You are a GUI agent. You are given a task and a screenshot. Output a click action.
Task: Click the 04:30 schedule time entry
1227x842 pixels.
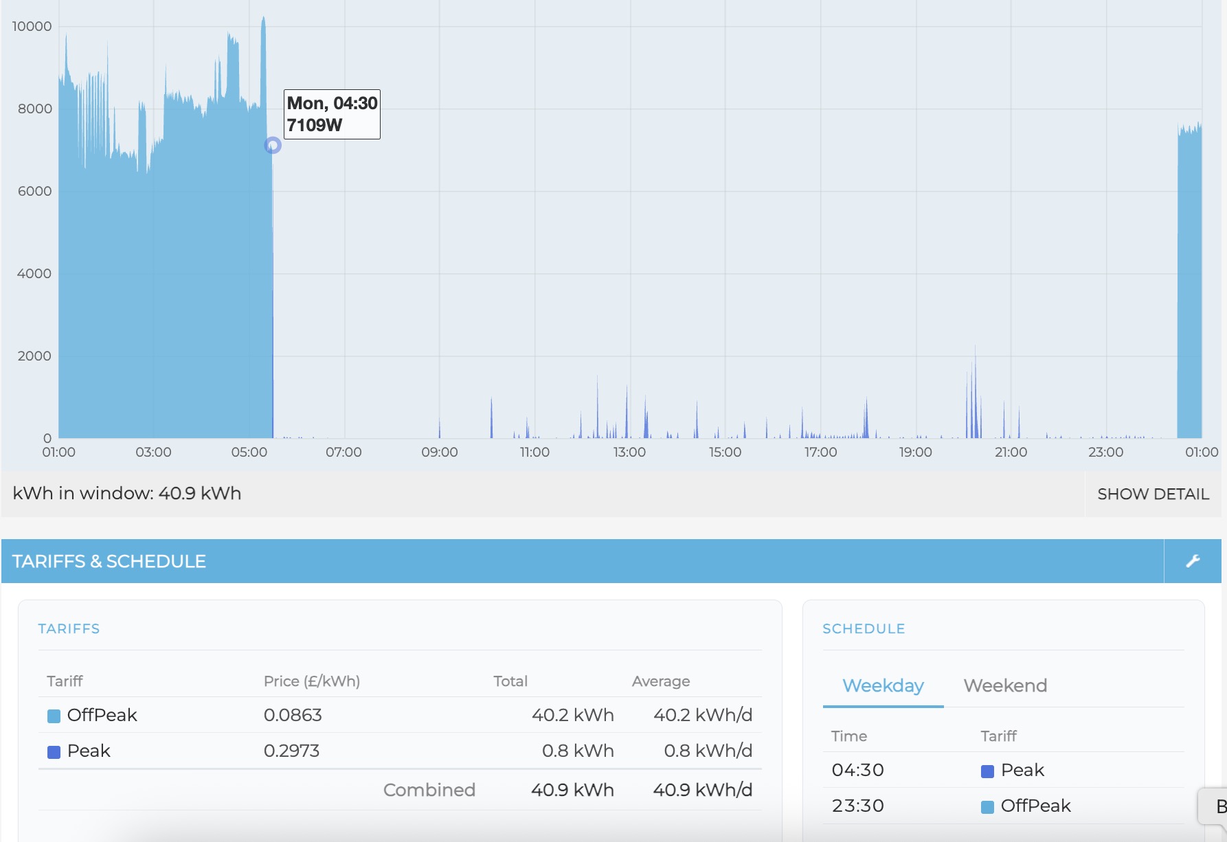(x=857, y=770)
